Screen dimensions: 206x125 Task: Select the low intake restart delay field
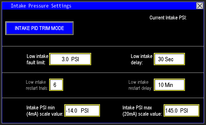coord(169,85)
